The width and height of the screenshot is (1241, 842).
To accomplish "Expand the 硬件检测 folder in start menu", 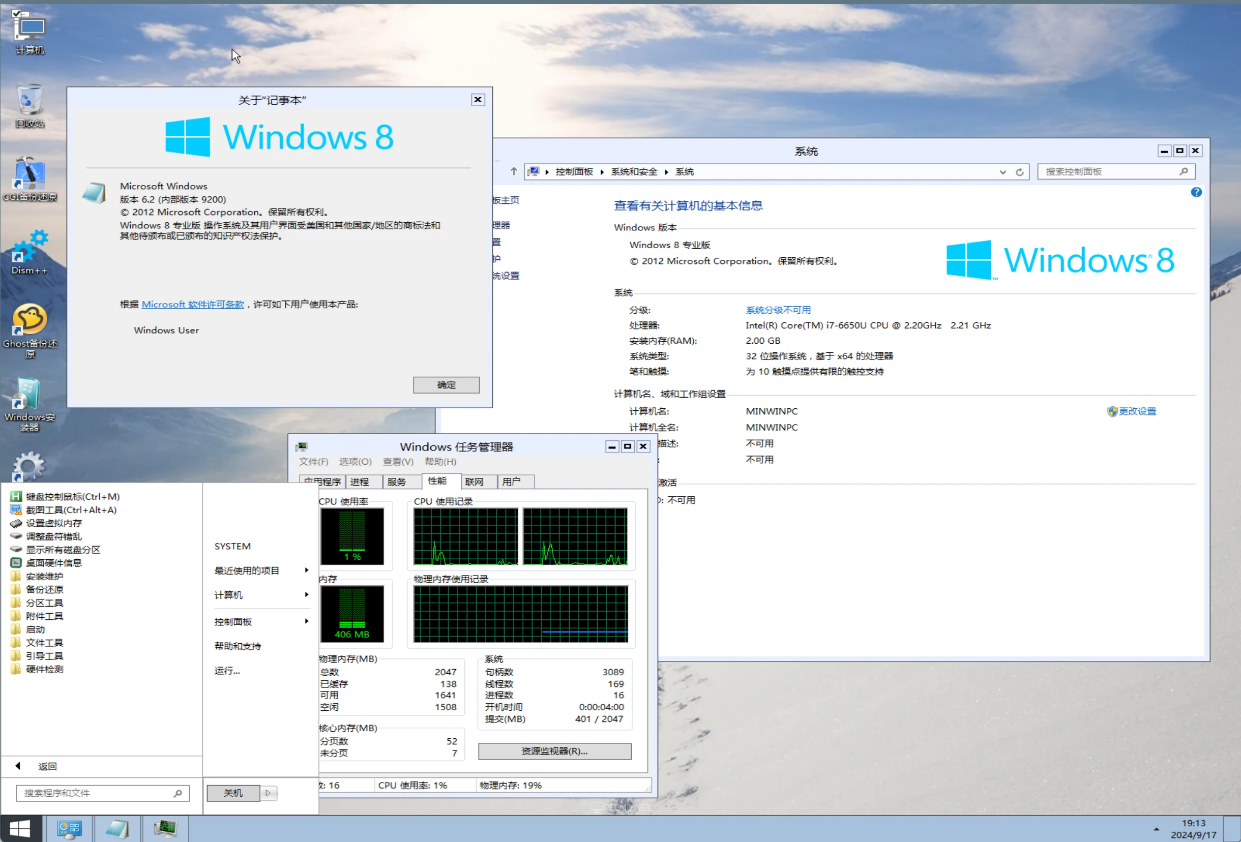I will 37,669.
